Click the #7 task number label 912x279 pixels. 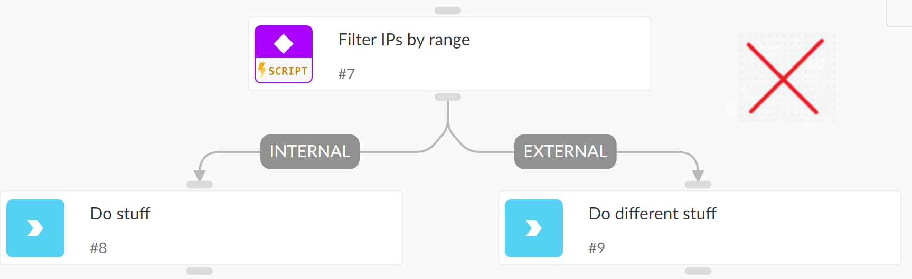tap(346, 74)
